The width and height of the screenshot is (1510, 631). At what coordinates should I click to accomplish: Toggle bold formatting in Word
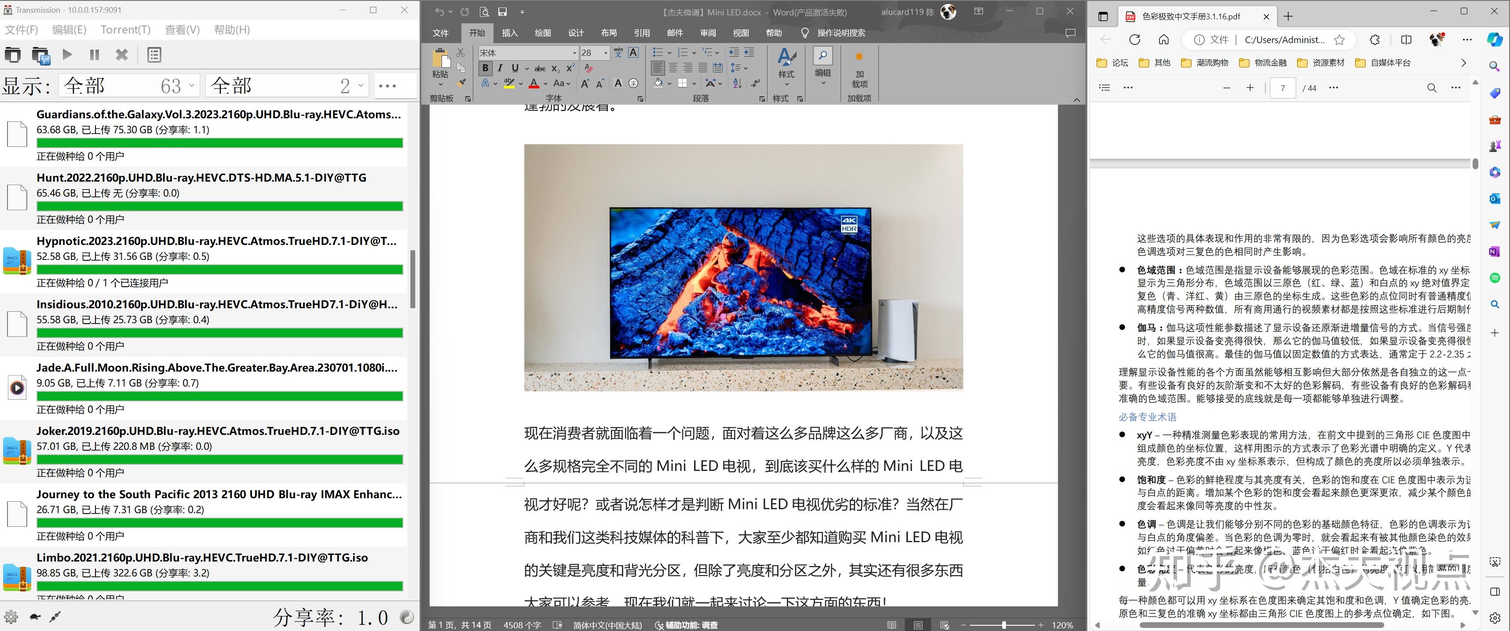(485, 68)
